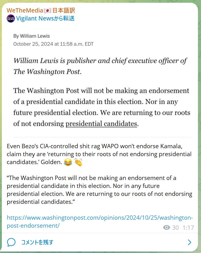Click the clapping hands emoji
Screen dimensions: 201x253
tap(78, 162)
